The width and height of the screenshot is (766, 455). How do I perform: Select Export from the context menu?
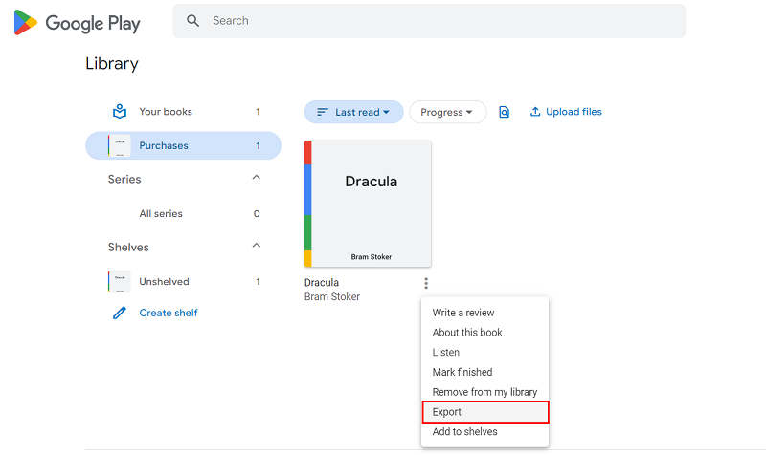[447, 412]
